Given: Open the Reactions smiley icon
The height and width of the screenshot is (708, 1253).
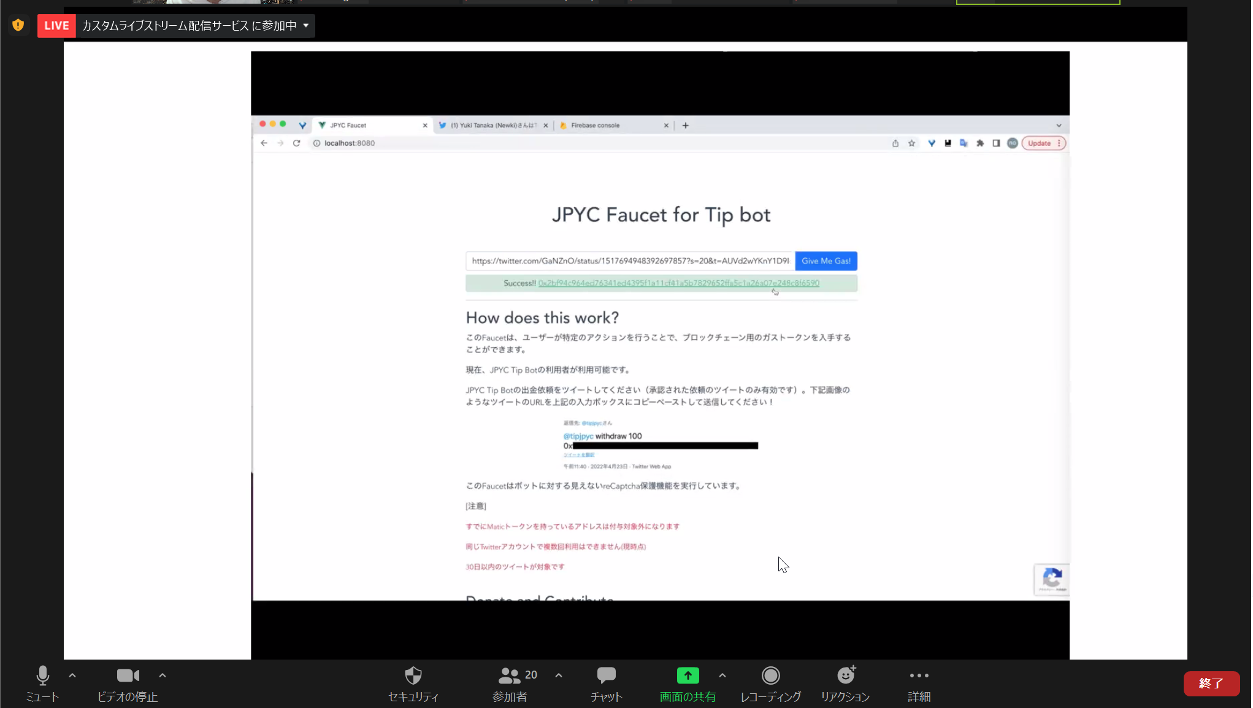Looking at the screenshot, I should tap(846, 676).
